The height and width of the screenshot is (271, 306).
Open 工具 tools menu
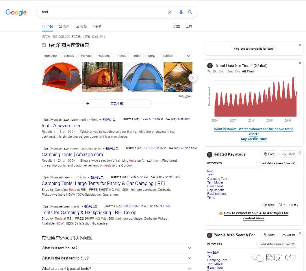pos(189,26)
